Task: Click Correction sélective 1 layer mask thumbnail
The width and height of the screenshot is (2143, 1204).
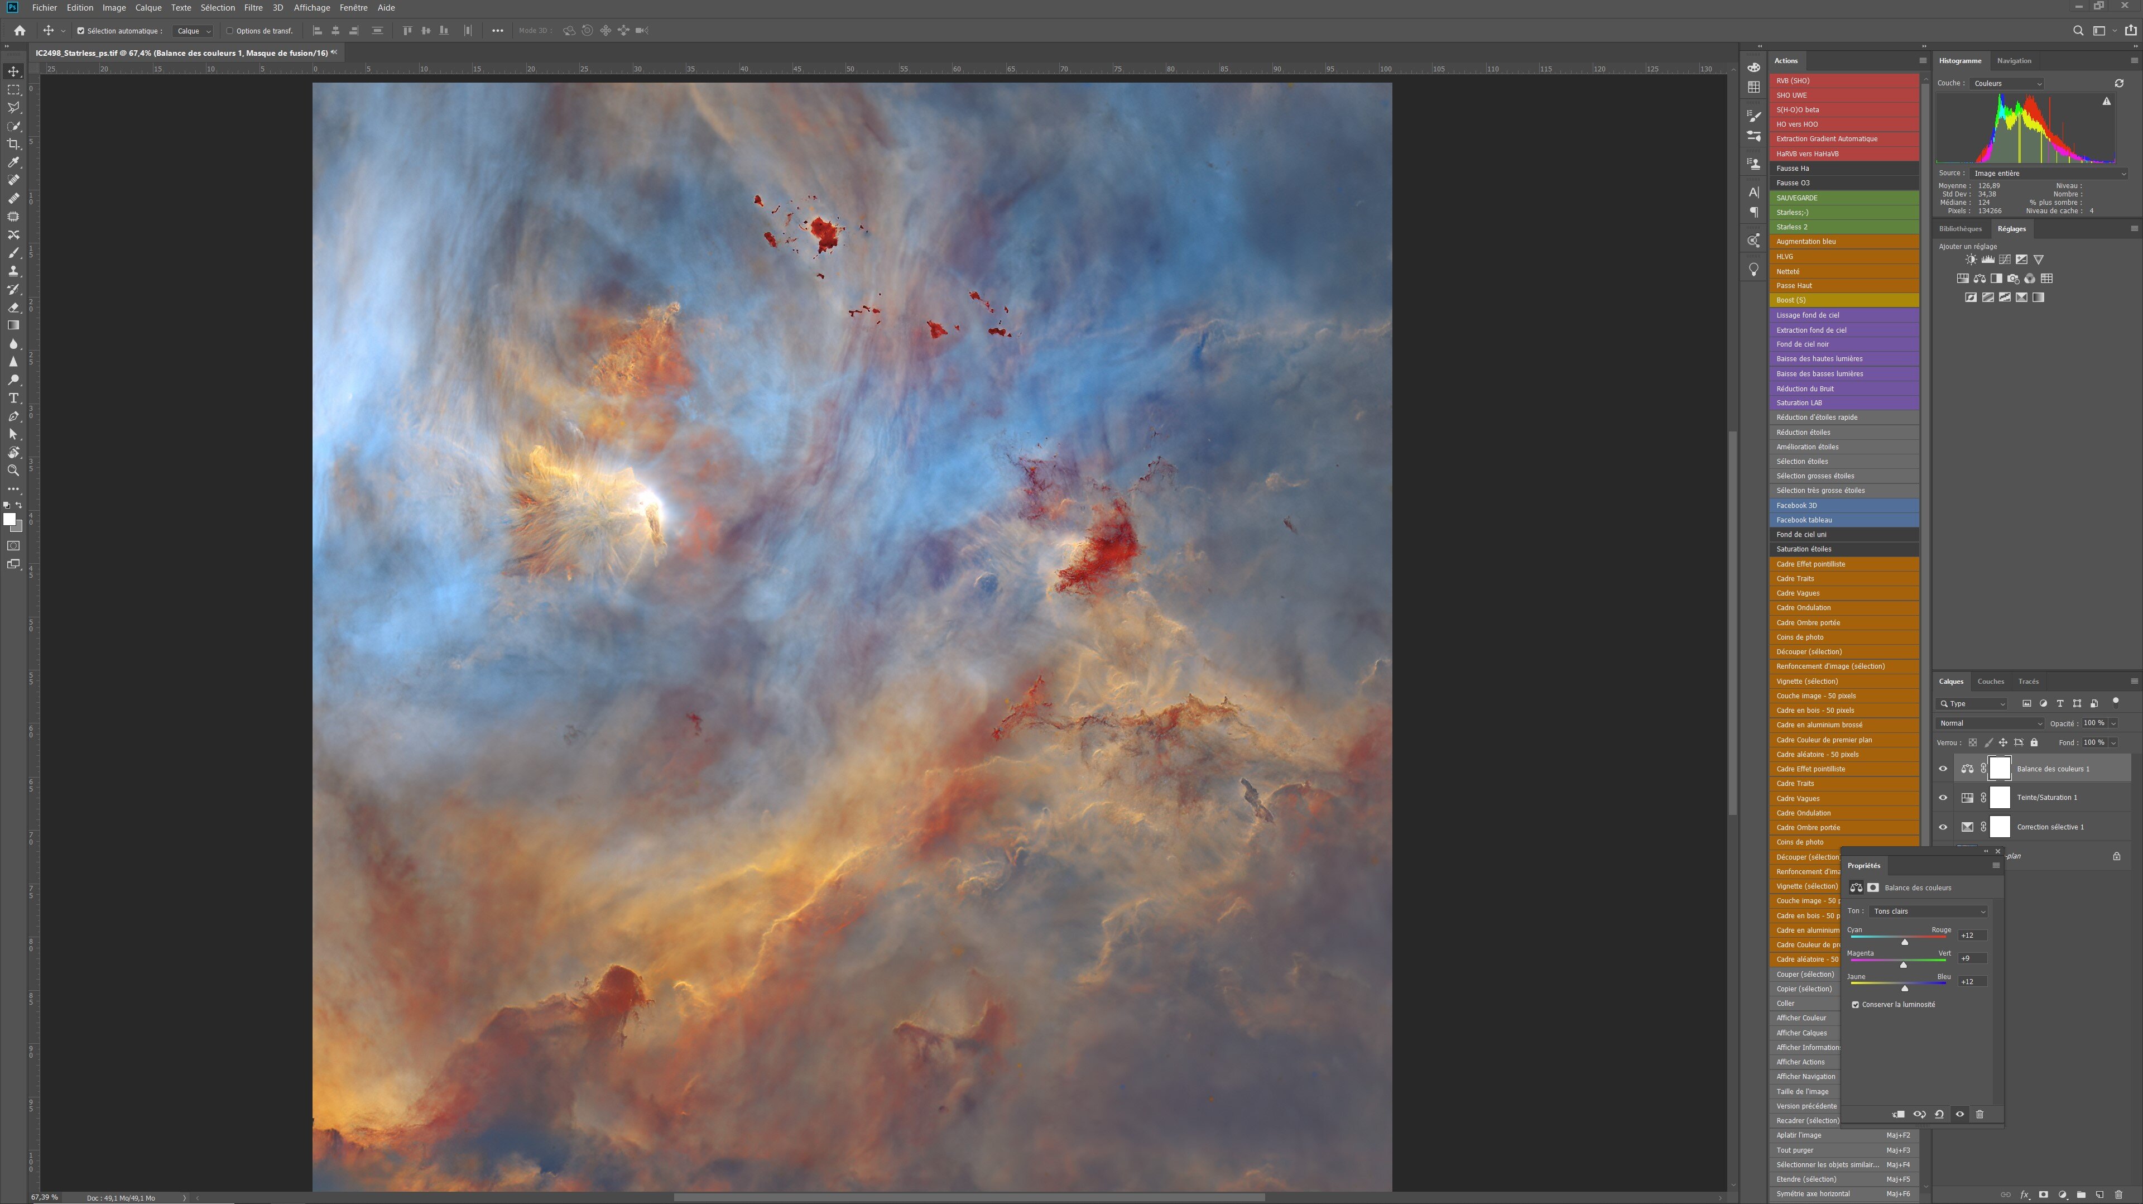Action: point(1999,826)
